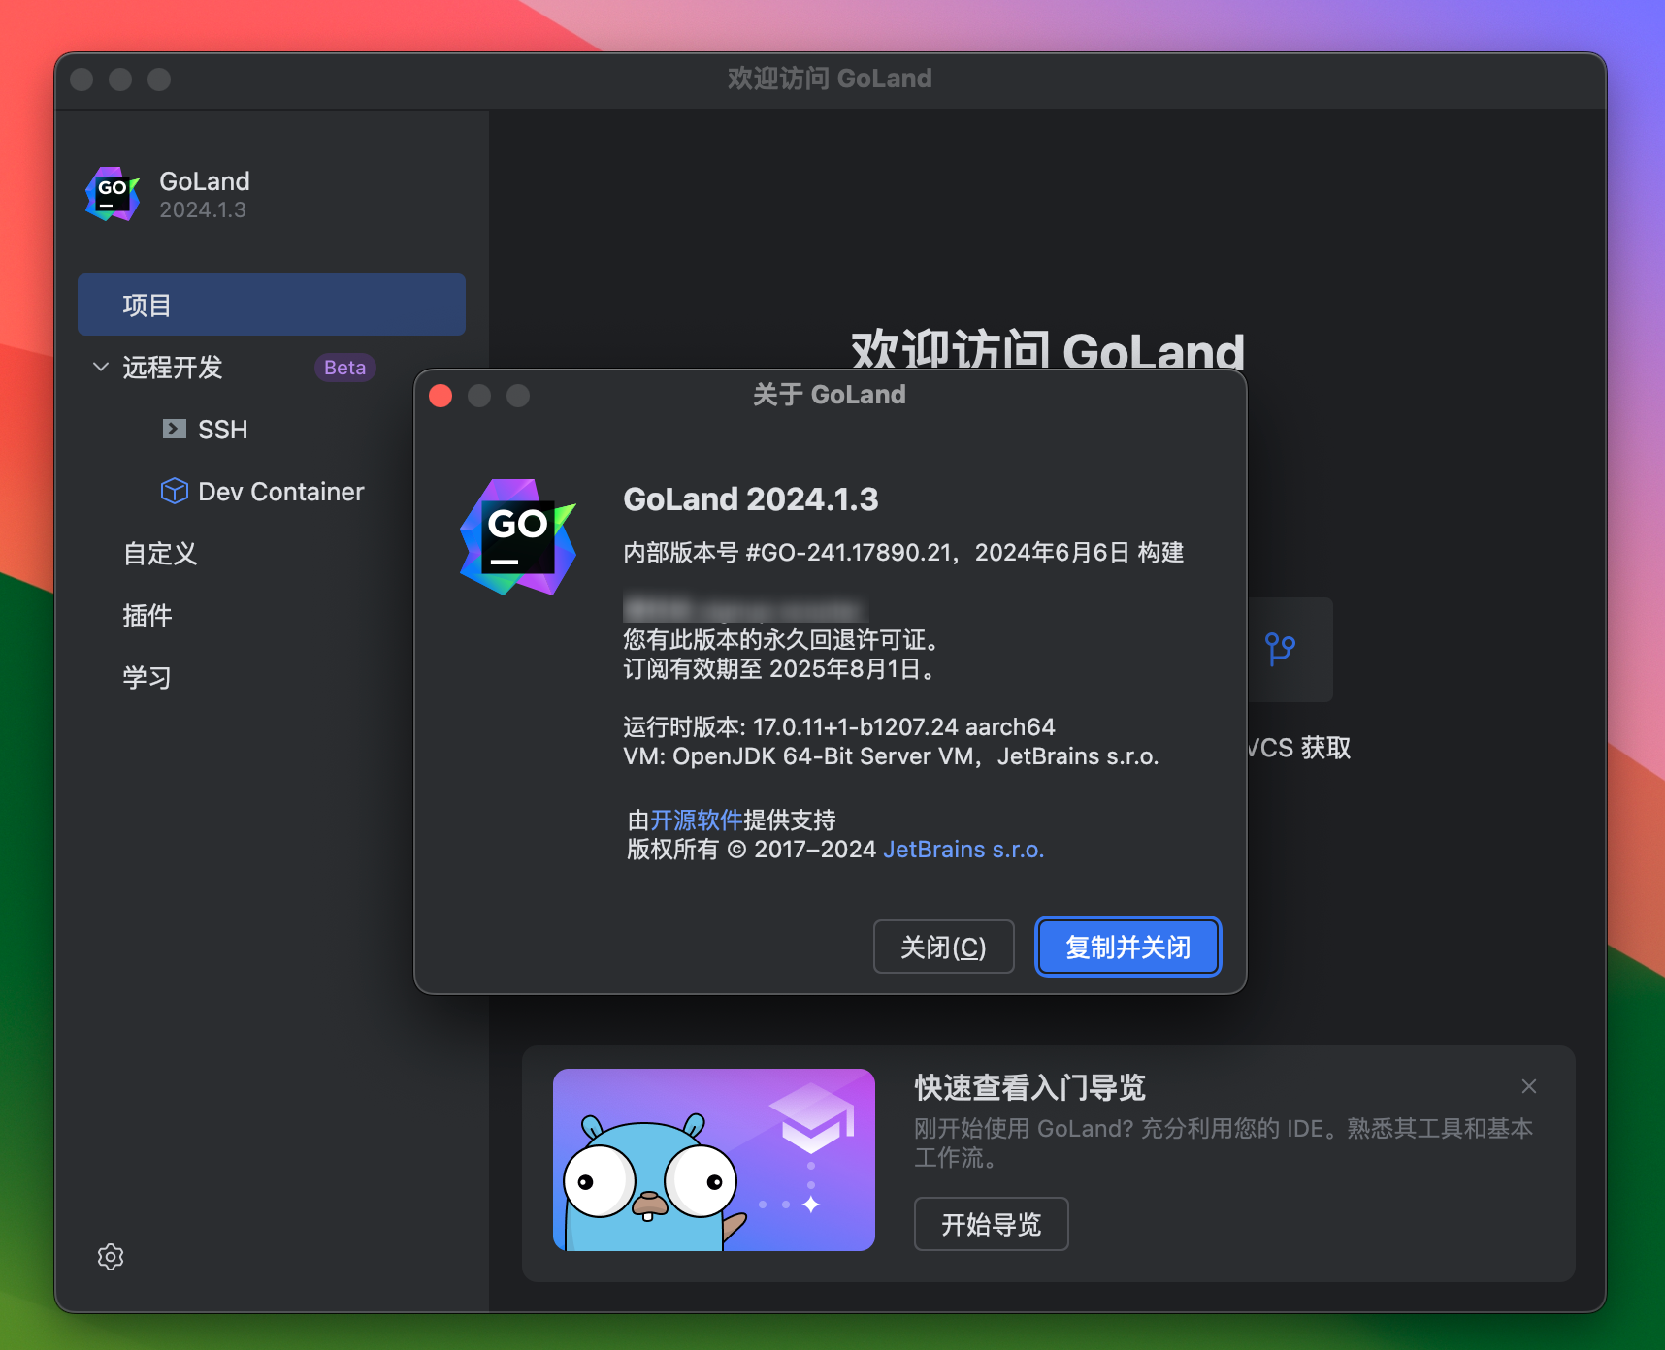Open the 开源软件 link

tap(696, 820)
